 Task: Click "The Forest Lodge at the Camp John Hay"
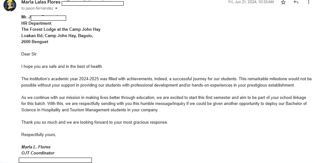pos(61,29)
